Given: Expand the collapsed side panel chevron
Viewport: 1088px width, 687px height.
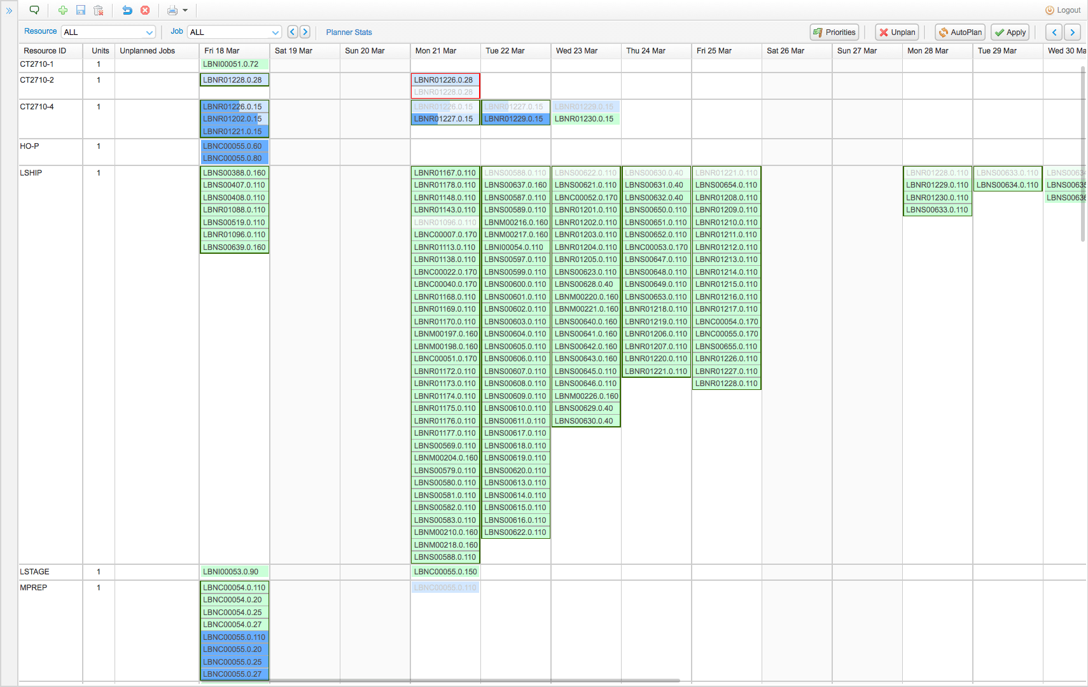Looking at the screenshot, I should pos(9,11).
